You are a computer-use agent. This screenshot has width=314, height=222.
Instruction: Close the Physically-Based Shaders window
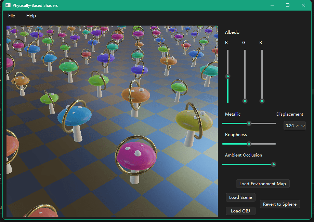coord(303,5)
